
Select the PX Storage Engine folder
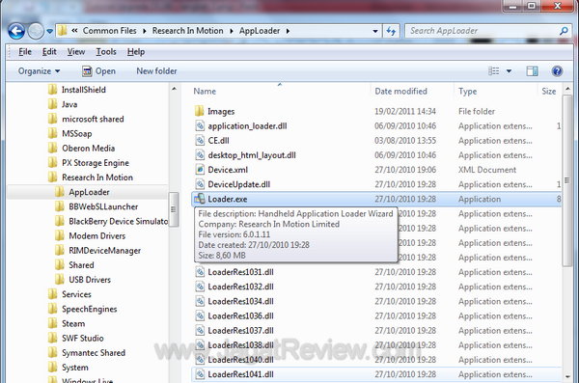point(96,163)
